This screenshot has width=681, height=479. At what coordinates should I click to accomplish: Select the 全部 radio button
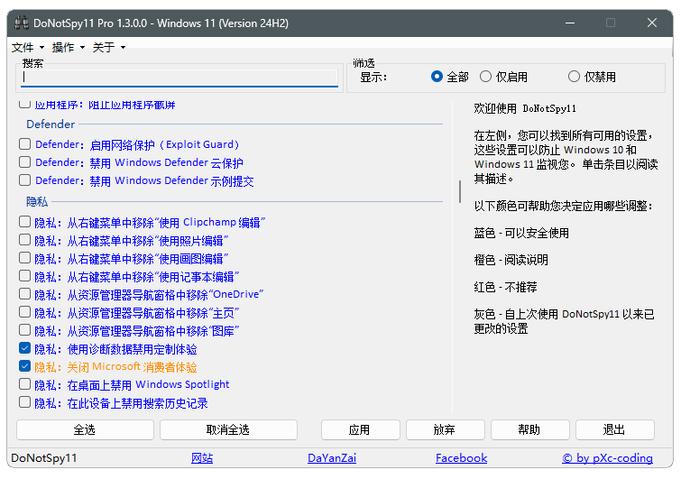click(x=437, y=78)
